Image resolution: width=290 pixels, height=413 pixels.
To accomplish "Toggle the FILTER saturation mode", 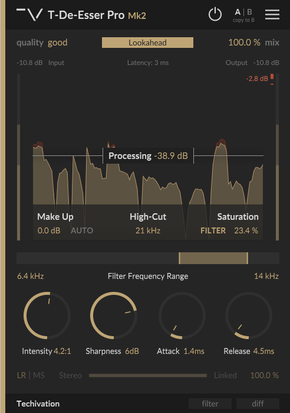I will click(x=213, y=230).
